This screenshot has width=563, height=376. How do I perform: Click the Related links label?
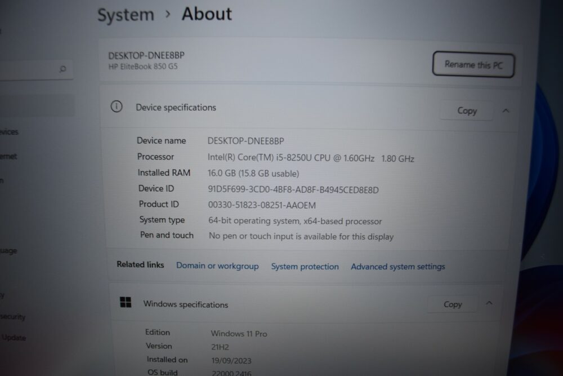pos(140,264)
